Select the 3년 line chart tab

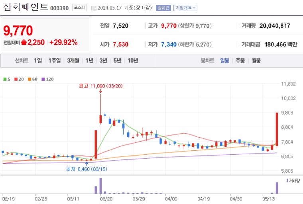click(x=103, y=60)
